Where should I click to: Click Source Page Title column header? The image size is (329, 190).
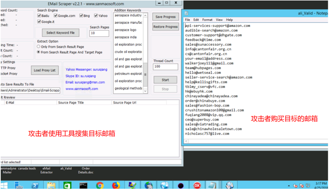tap(84, 103)
